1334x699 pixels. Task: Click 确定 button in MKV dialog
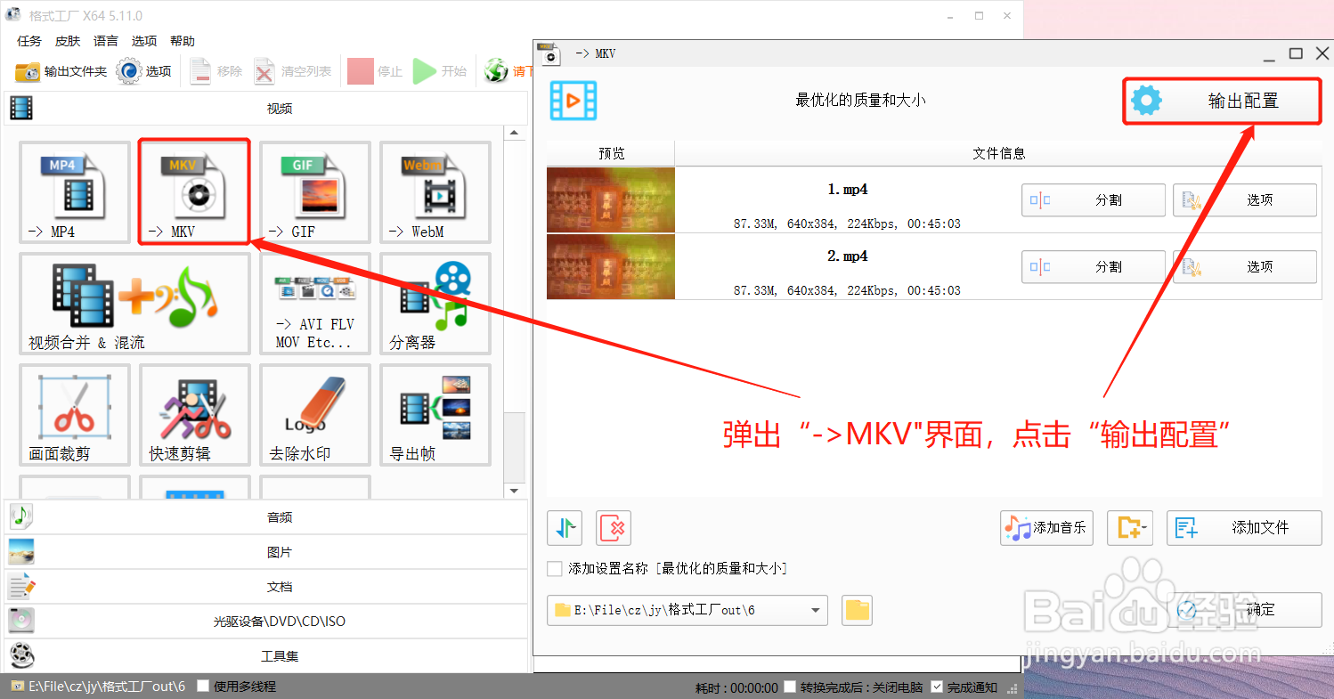[x=1244, y=610]
